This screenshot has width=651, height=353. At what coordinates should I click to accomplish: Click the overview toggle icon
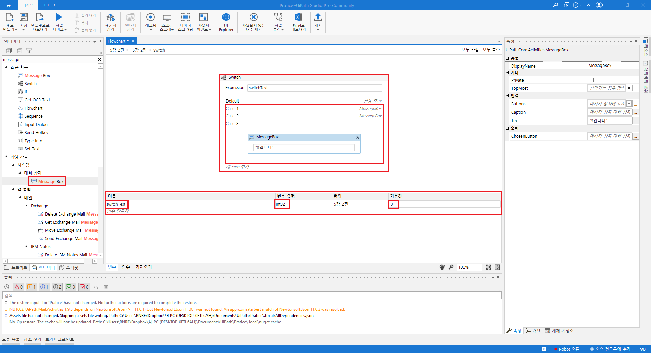pyautogui.click(x=497, y=267)
